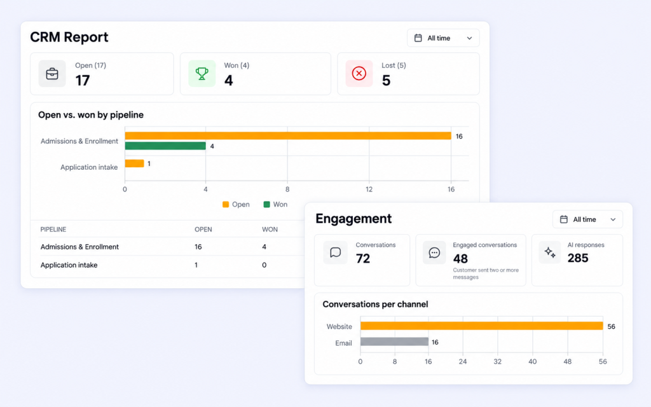This screenshot has width=651, height=407.
Task: Click the calendar icon in CRM Report date filter
Action: 418,38
